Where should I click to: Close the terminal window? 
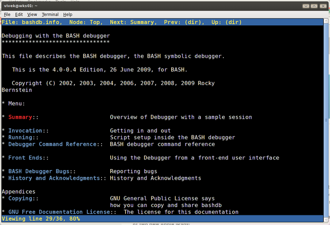click(x=323, y=6)
